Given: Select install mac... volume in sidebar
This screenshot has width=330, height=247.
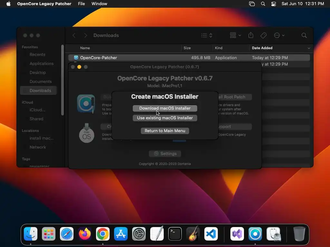Looking at the screenshot, I should pyautogui.click(x=42, y=138).
